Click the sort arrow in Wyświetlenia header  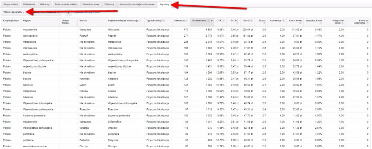click(x=212, y=21)
